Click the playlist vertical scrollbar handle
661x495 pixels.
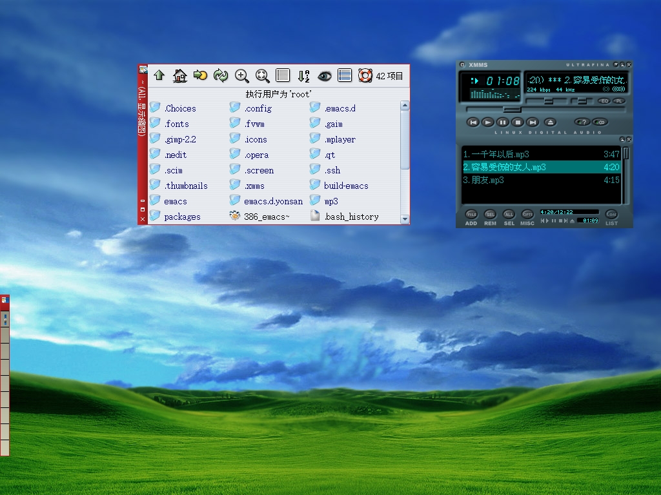626,153
